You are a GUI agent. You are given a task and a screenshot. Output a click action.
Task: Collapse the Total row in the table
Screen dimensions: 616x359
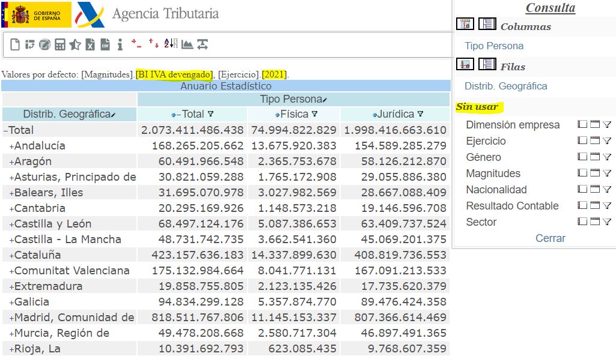5,130
